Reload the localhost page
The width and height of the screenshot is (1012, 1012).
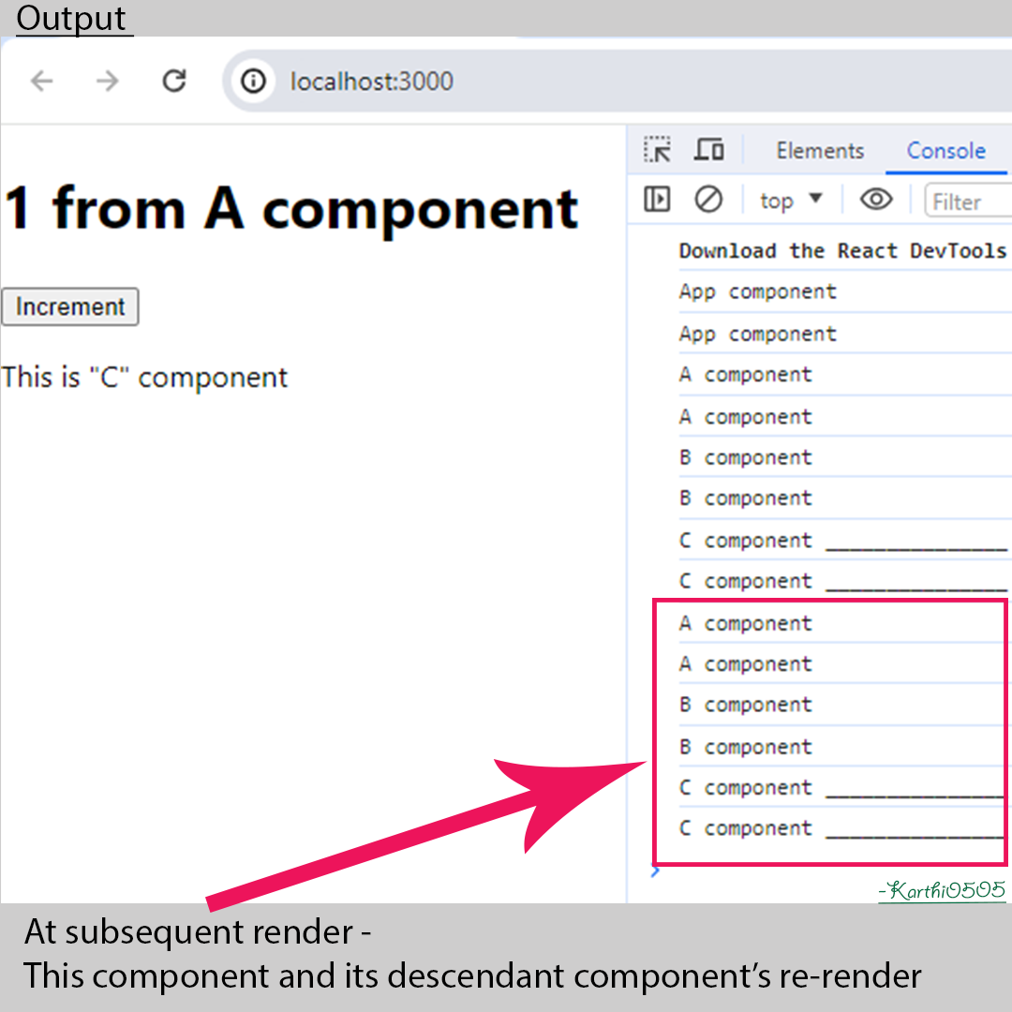click(173, 82)
